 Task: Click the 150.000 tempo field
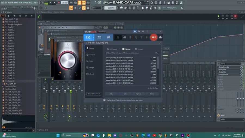(64, 3)
